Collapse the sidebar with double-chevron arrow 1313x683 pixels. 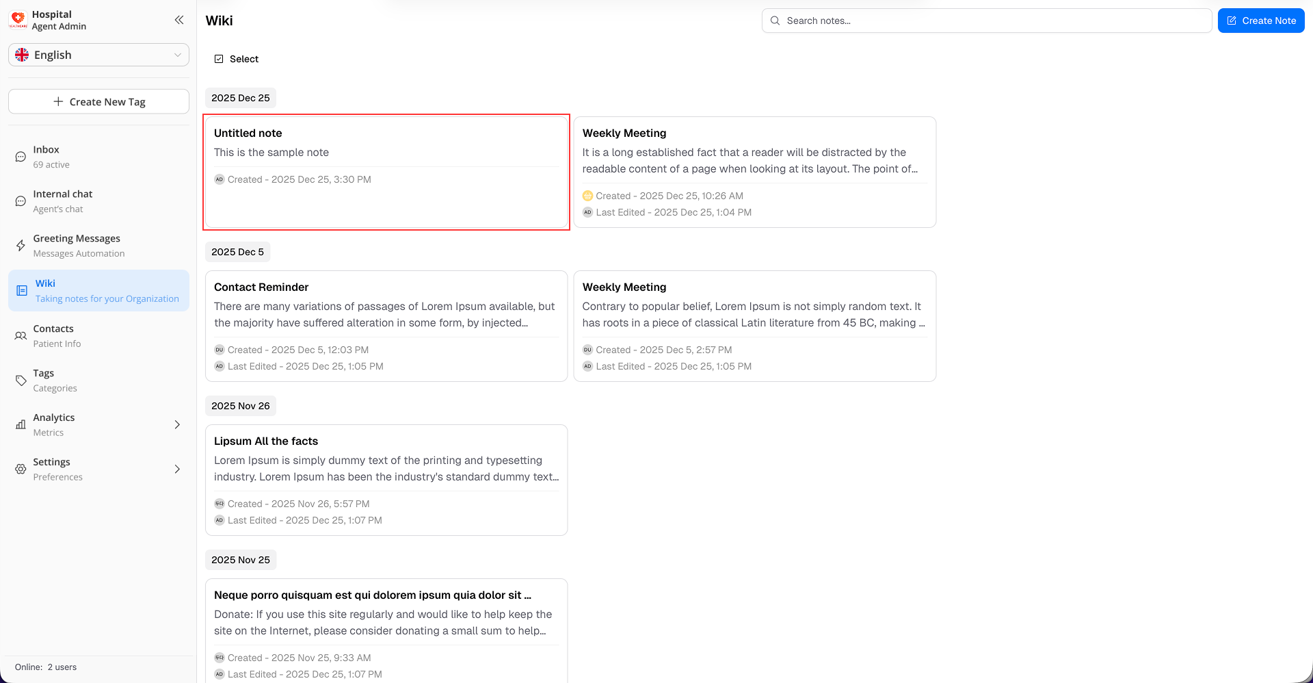[x=178, y=20]
